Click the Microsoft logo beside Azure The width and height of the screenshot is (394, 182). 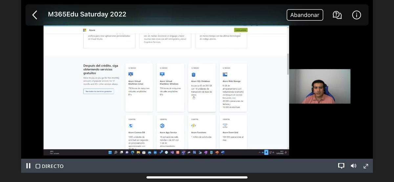click(84, 30)
